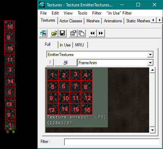Screen dimensions: 163x149
Task: Click particle sprite numbered 13 in viewport
Action: click(10, 104)
